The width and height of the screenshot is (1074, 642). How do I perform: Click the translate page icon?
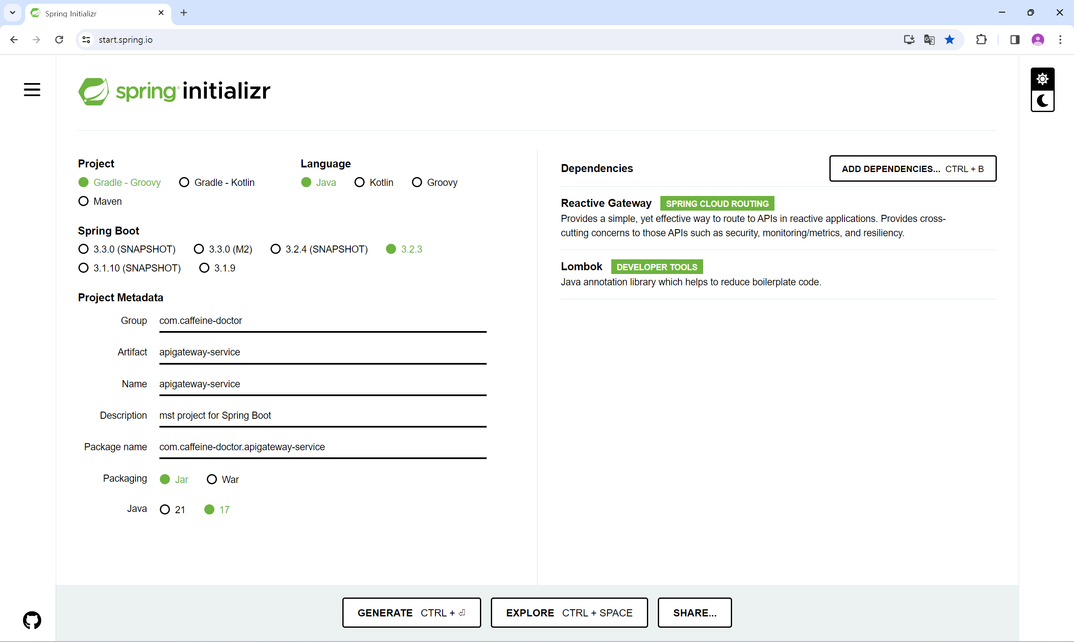pos(929,40)
